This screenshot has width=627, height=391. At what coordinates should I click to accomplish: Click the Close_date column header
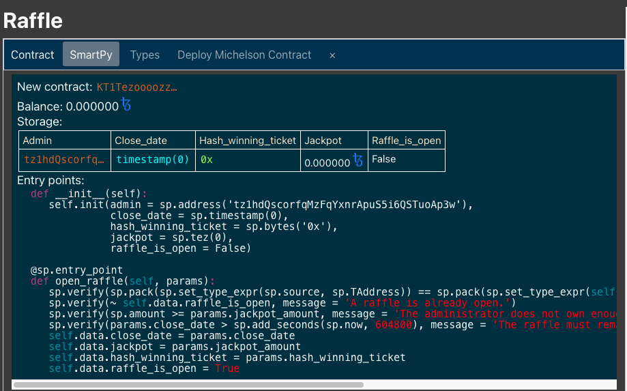click(141, 140)
